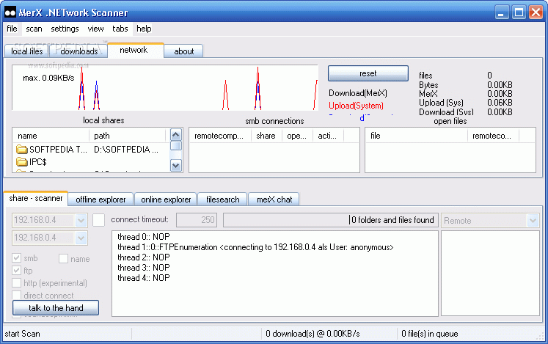Click the thread 0:: NOP log line

click(x=144, y=237)
